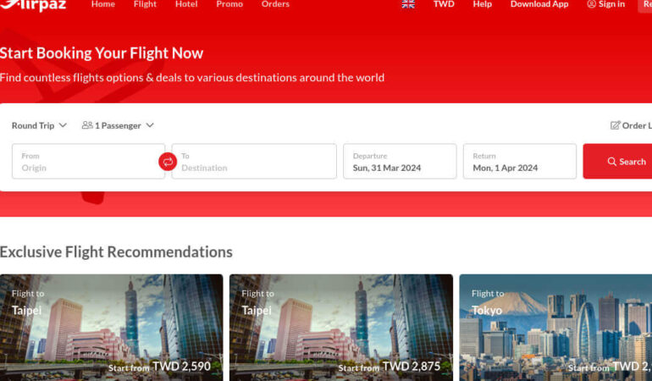Viewport: 652px width, 381px height.
Task: Click the Order List edit icon
Action: click(615, 125)
